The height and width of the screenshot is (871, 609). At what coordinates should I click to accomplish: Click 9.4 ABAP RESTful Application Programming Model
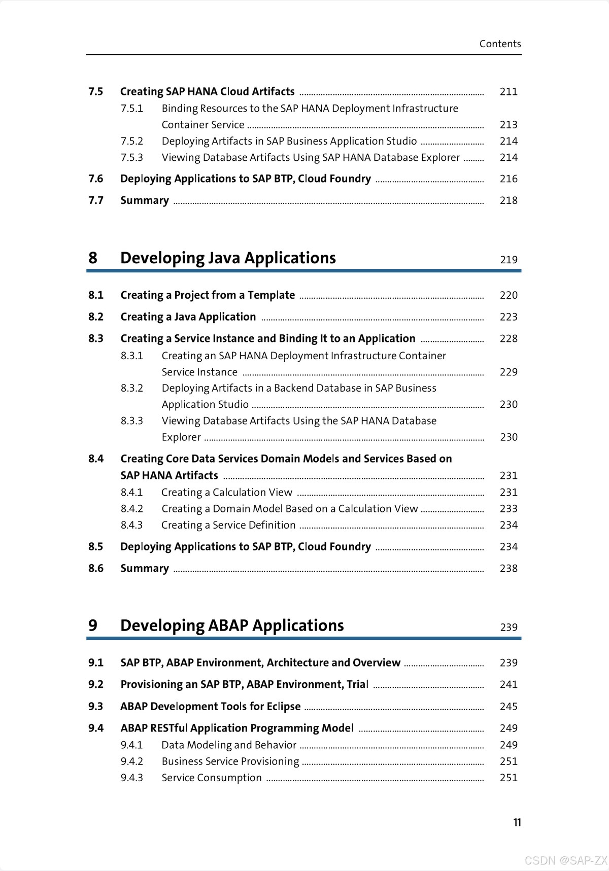click(x=236, y=728)
